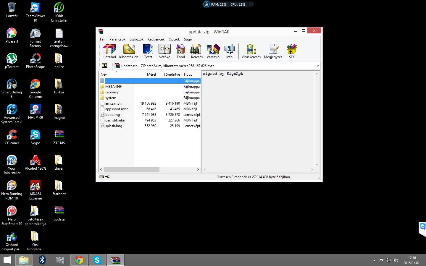426x266 pixels.
Task: Click the file list horizontal scrollbar thumb
Action: [x=131, y=169]
